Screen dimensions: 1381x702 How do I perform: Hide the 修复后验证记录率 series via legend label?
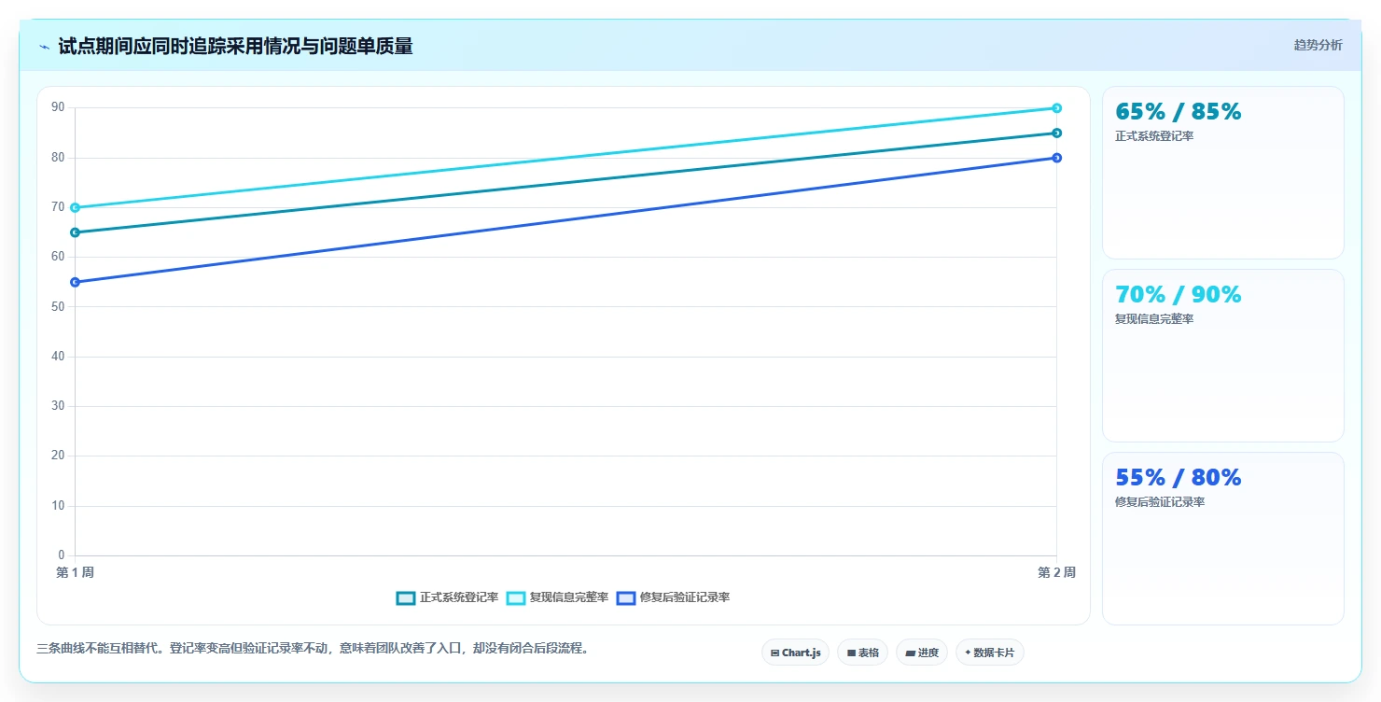[685, 597]
